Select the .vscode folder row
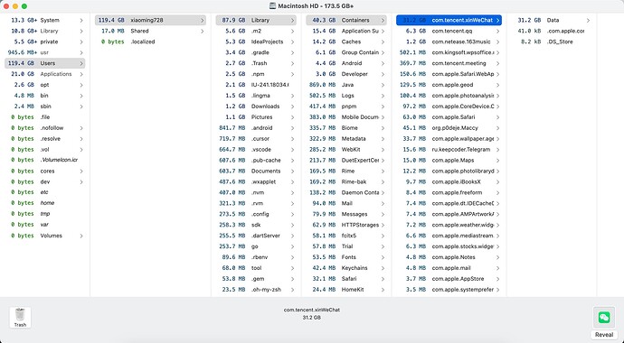Screen dimensions: 624x343 256,150
